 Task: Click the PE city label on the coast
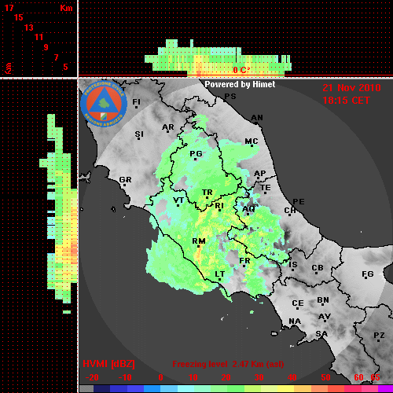point(299,202)
